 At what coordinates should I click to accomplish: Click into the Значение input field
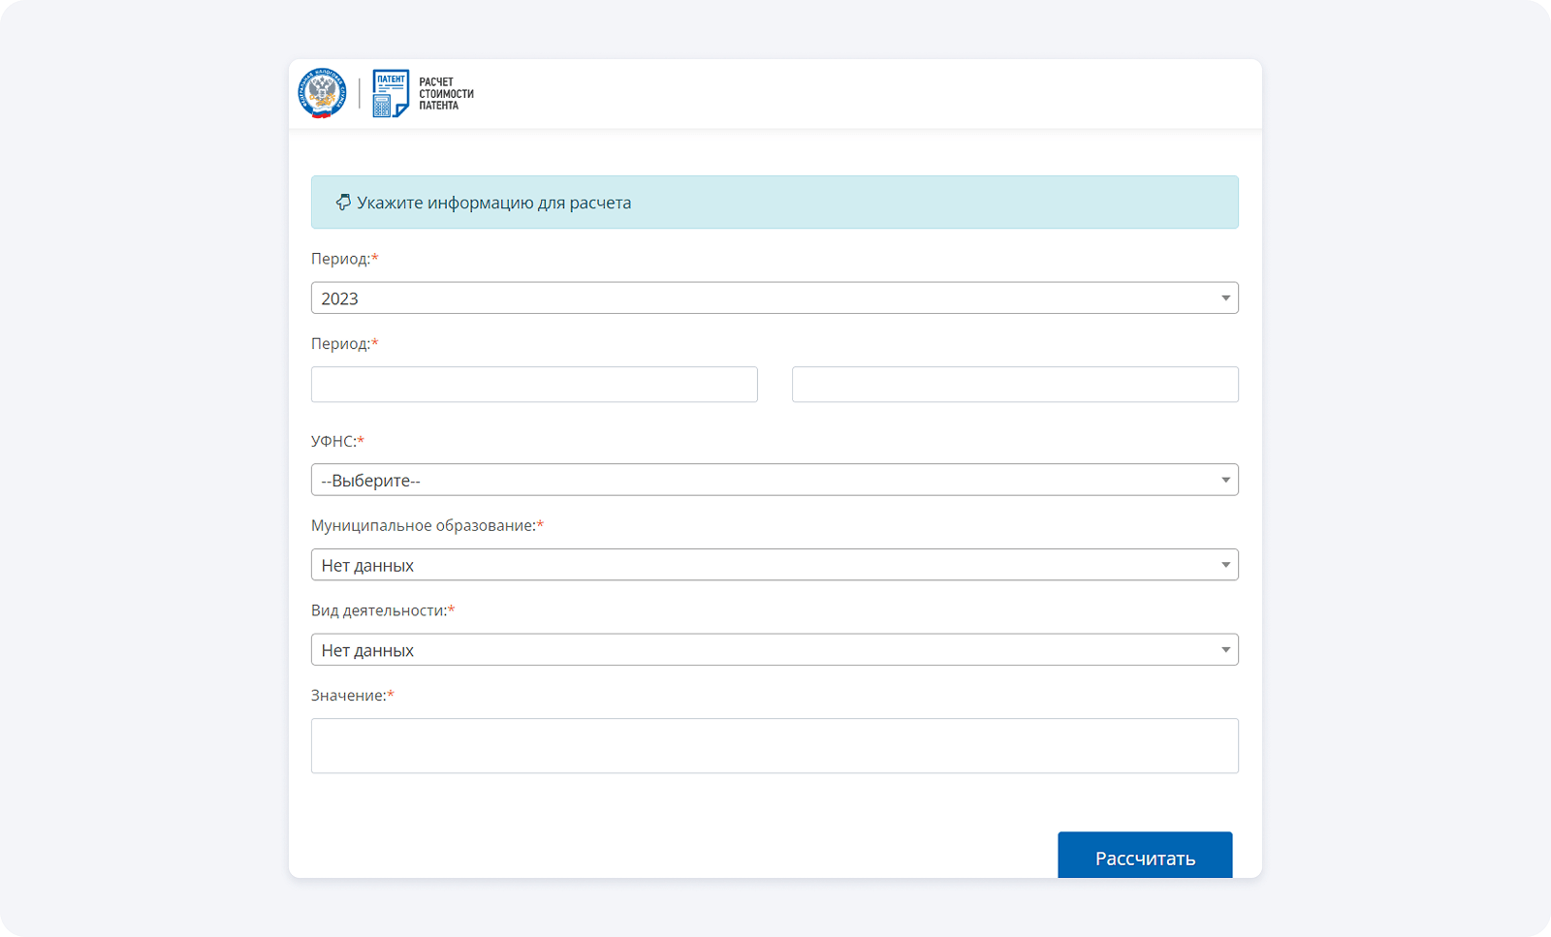[x=775, y=746]
